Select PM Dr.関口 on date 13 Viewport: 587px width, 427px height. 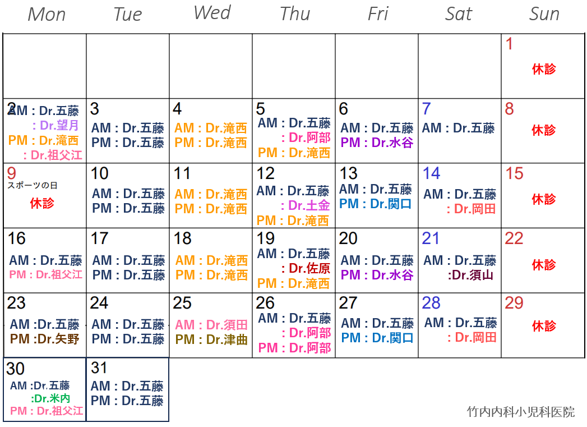376,204
